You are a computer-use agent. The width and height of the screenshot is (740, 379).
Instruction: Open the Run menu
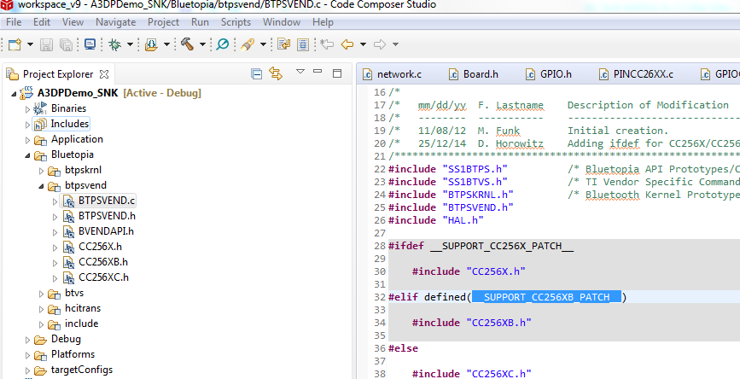pos(200,22)
